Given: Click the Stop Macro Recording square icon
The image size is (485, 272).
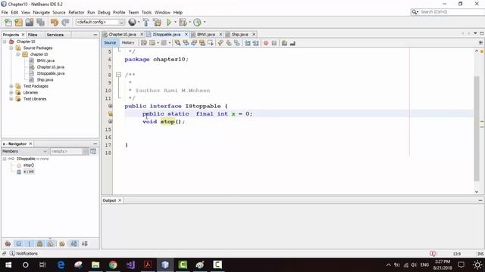Looking at the screenshot, I should [x=274, y=43].
